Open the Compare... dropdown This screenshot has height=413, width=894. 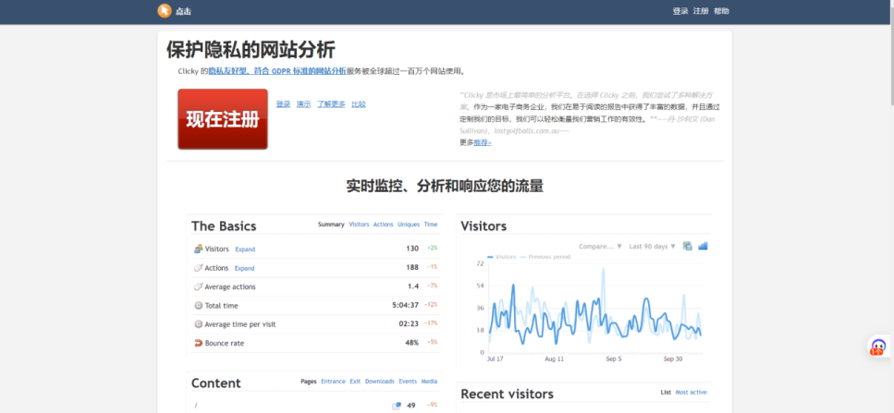pyautogui.click(x=600, y=247)
